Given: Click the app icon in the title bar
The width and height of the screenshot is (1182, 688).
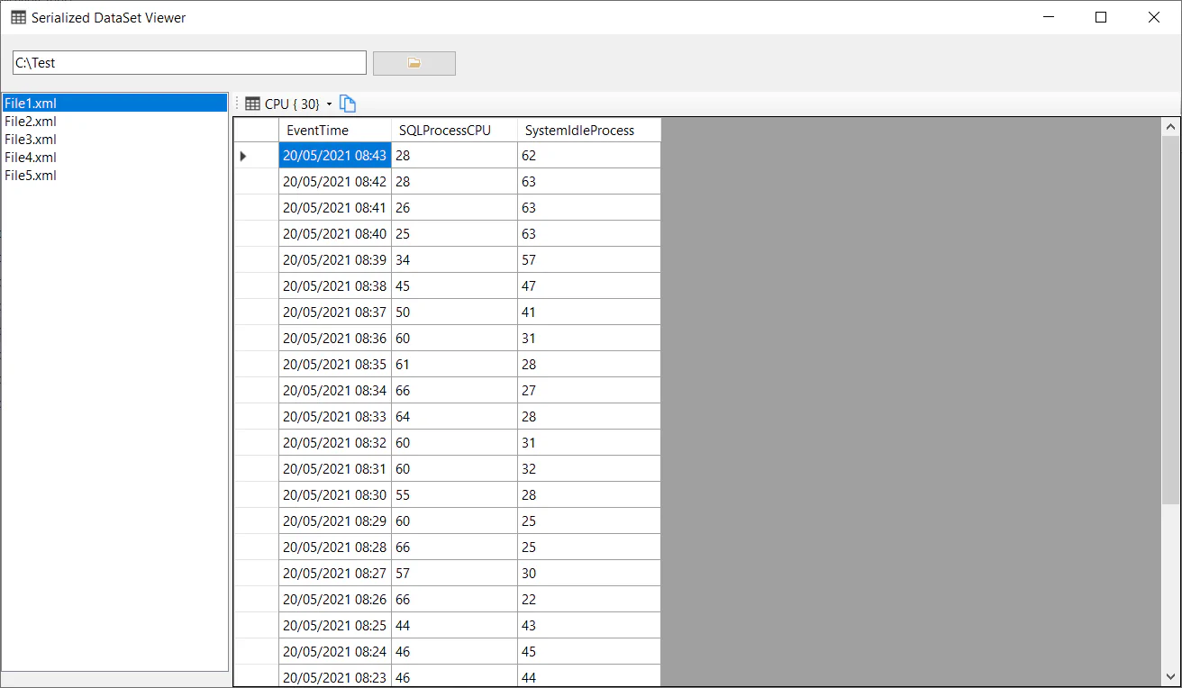Looking at the screenshot, I should (x=17, y=17).
